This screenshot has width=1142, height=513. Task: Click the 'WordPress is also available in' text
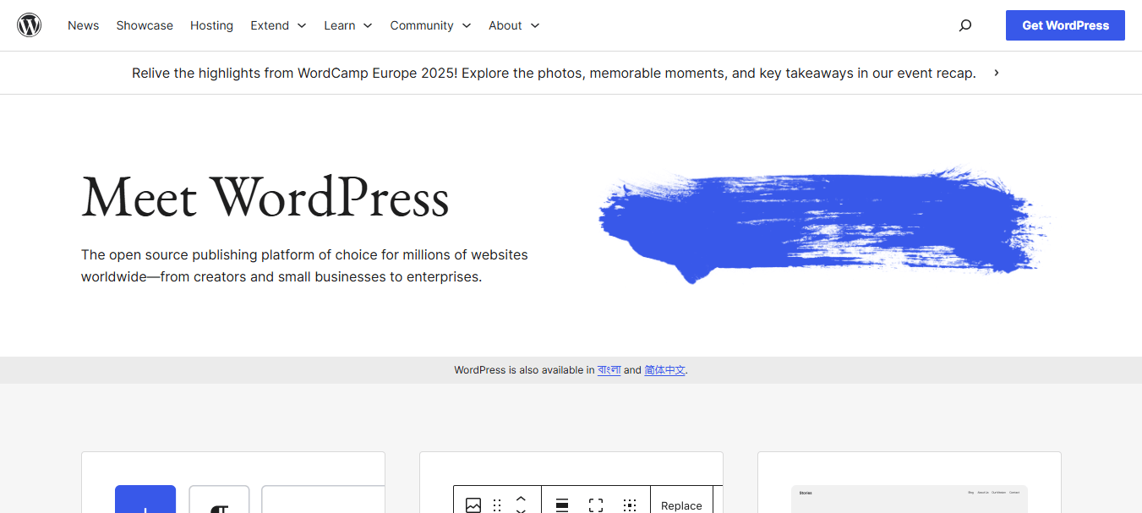[x=524, y=370]
